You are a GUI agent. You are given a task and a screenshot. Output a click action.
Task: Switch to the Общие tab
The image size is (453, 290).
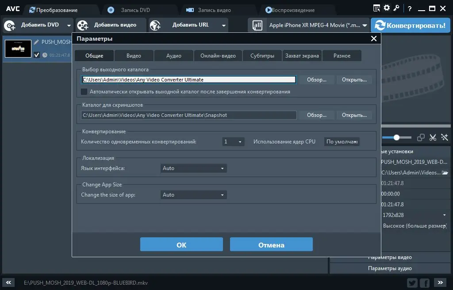pyautogui.click(x=94, y=55)
